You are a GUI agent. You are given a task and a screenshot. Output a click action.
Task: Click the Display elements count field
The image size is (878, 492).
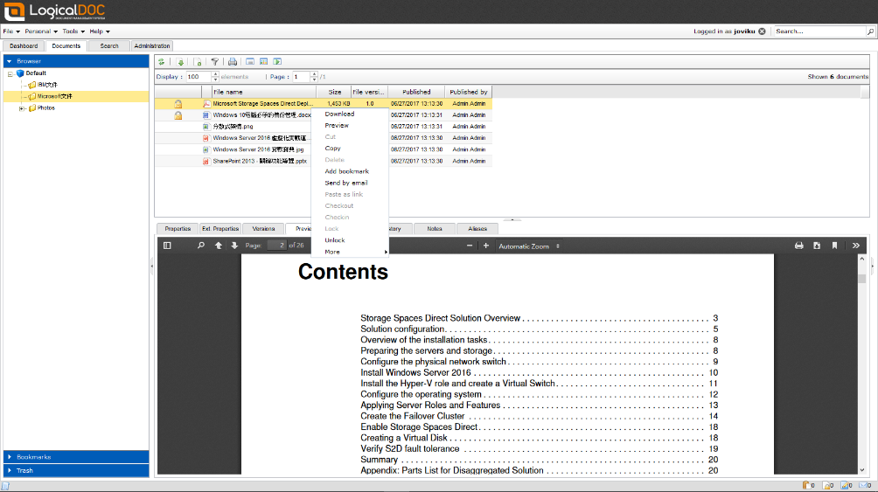tap(199, 77)
